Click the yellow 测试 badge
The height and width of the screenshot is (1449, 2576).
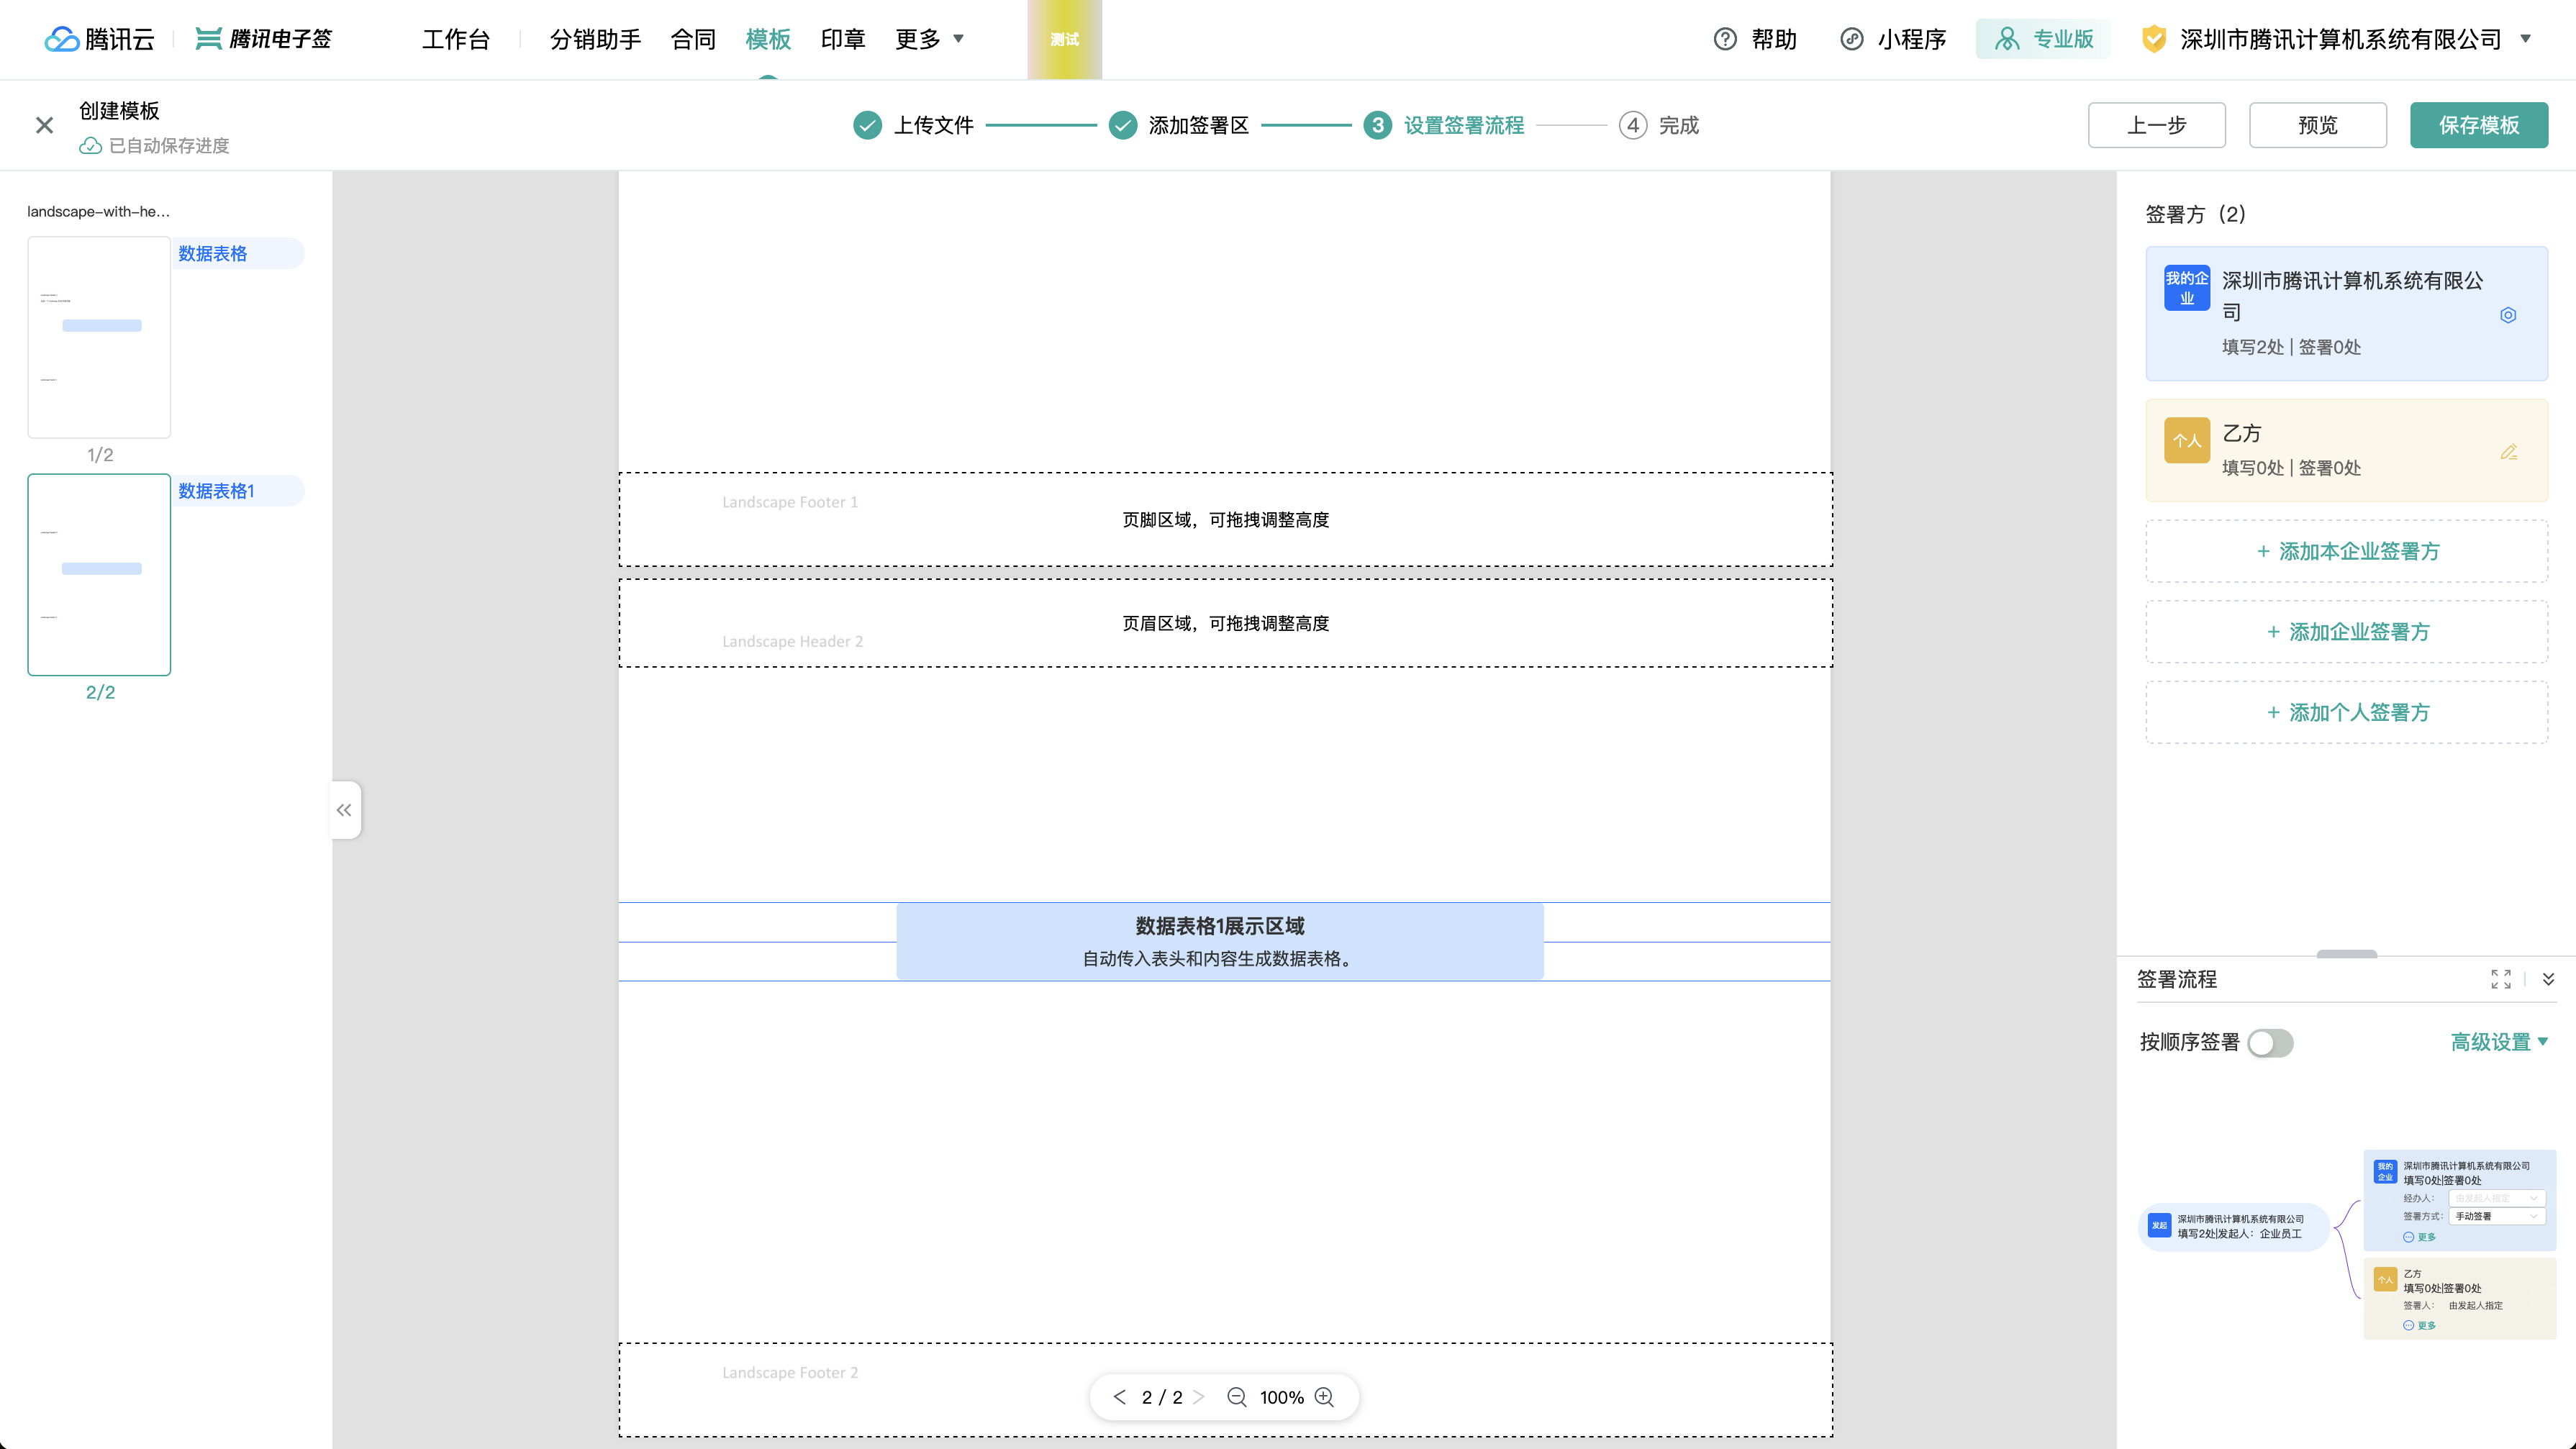pos(1065,39)
